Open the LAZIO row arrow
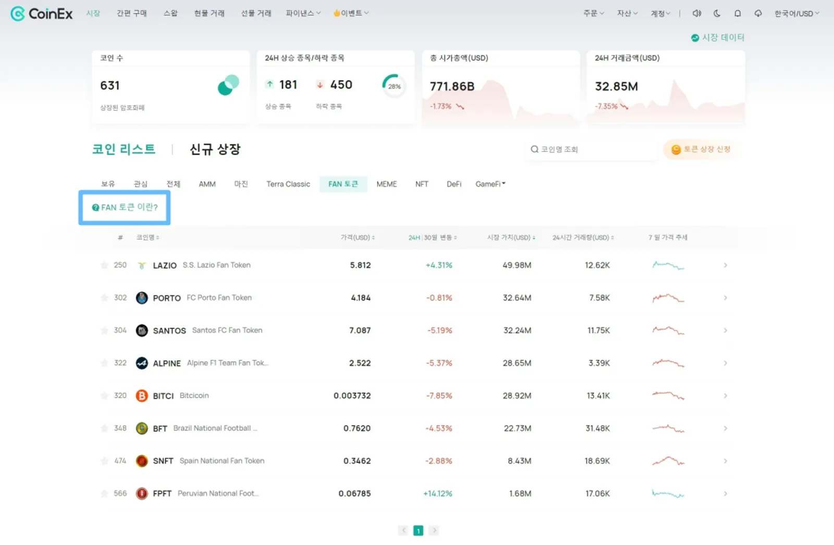Viewport: 834px width, 545px height. (x=725, y=265)
